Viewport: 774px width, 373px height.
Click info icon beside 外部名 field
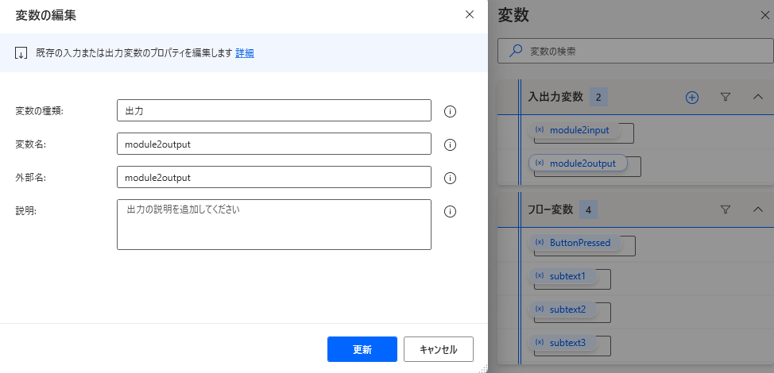[x=450, y=178]
